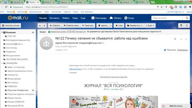Expand Все проекты dropdown

[x=87, y=12]
